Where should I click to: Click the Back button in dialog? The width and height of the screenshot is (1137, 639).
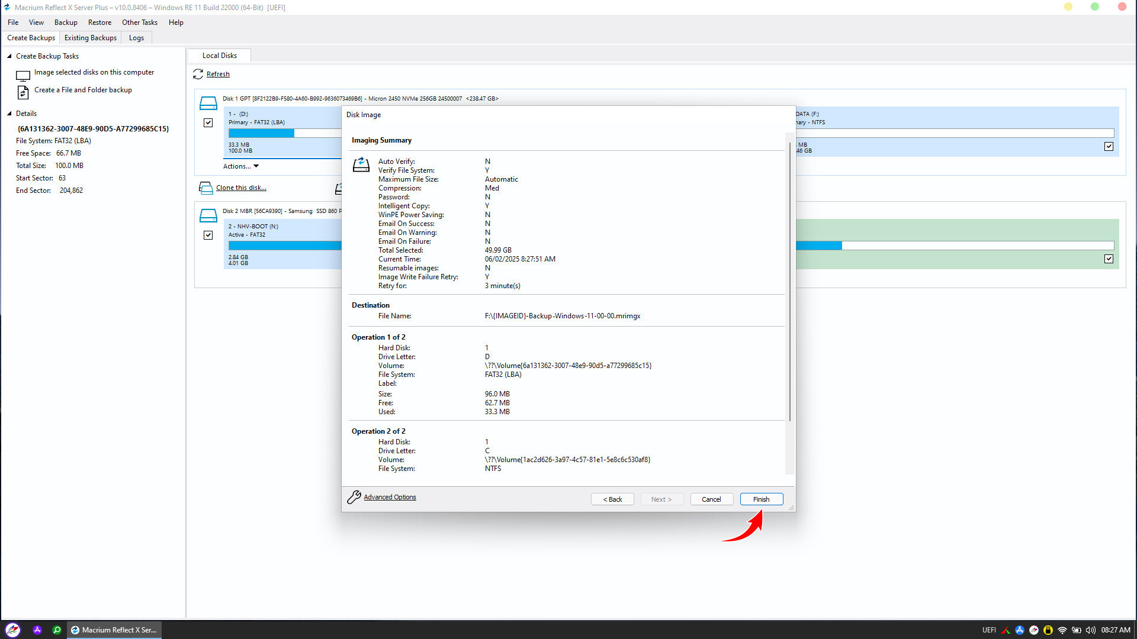(612, 499)
